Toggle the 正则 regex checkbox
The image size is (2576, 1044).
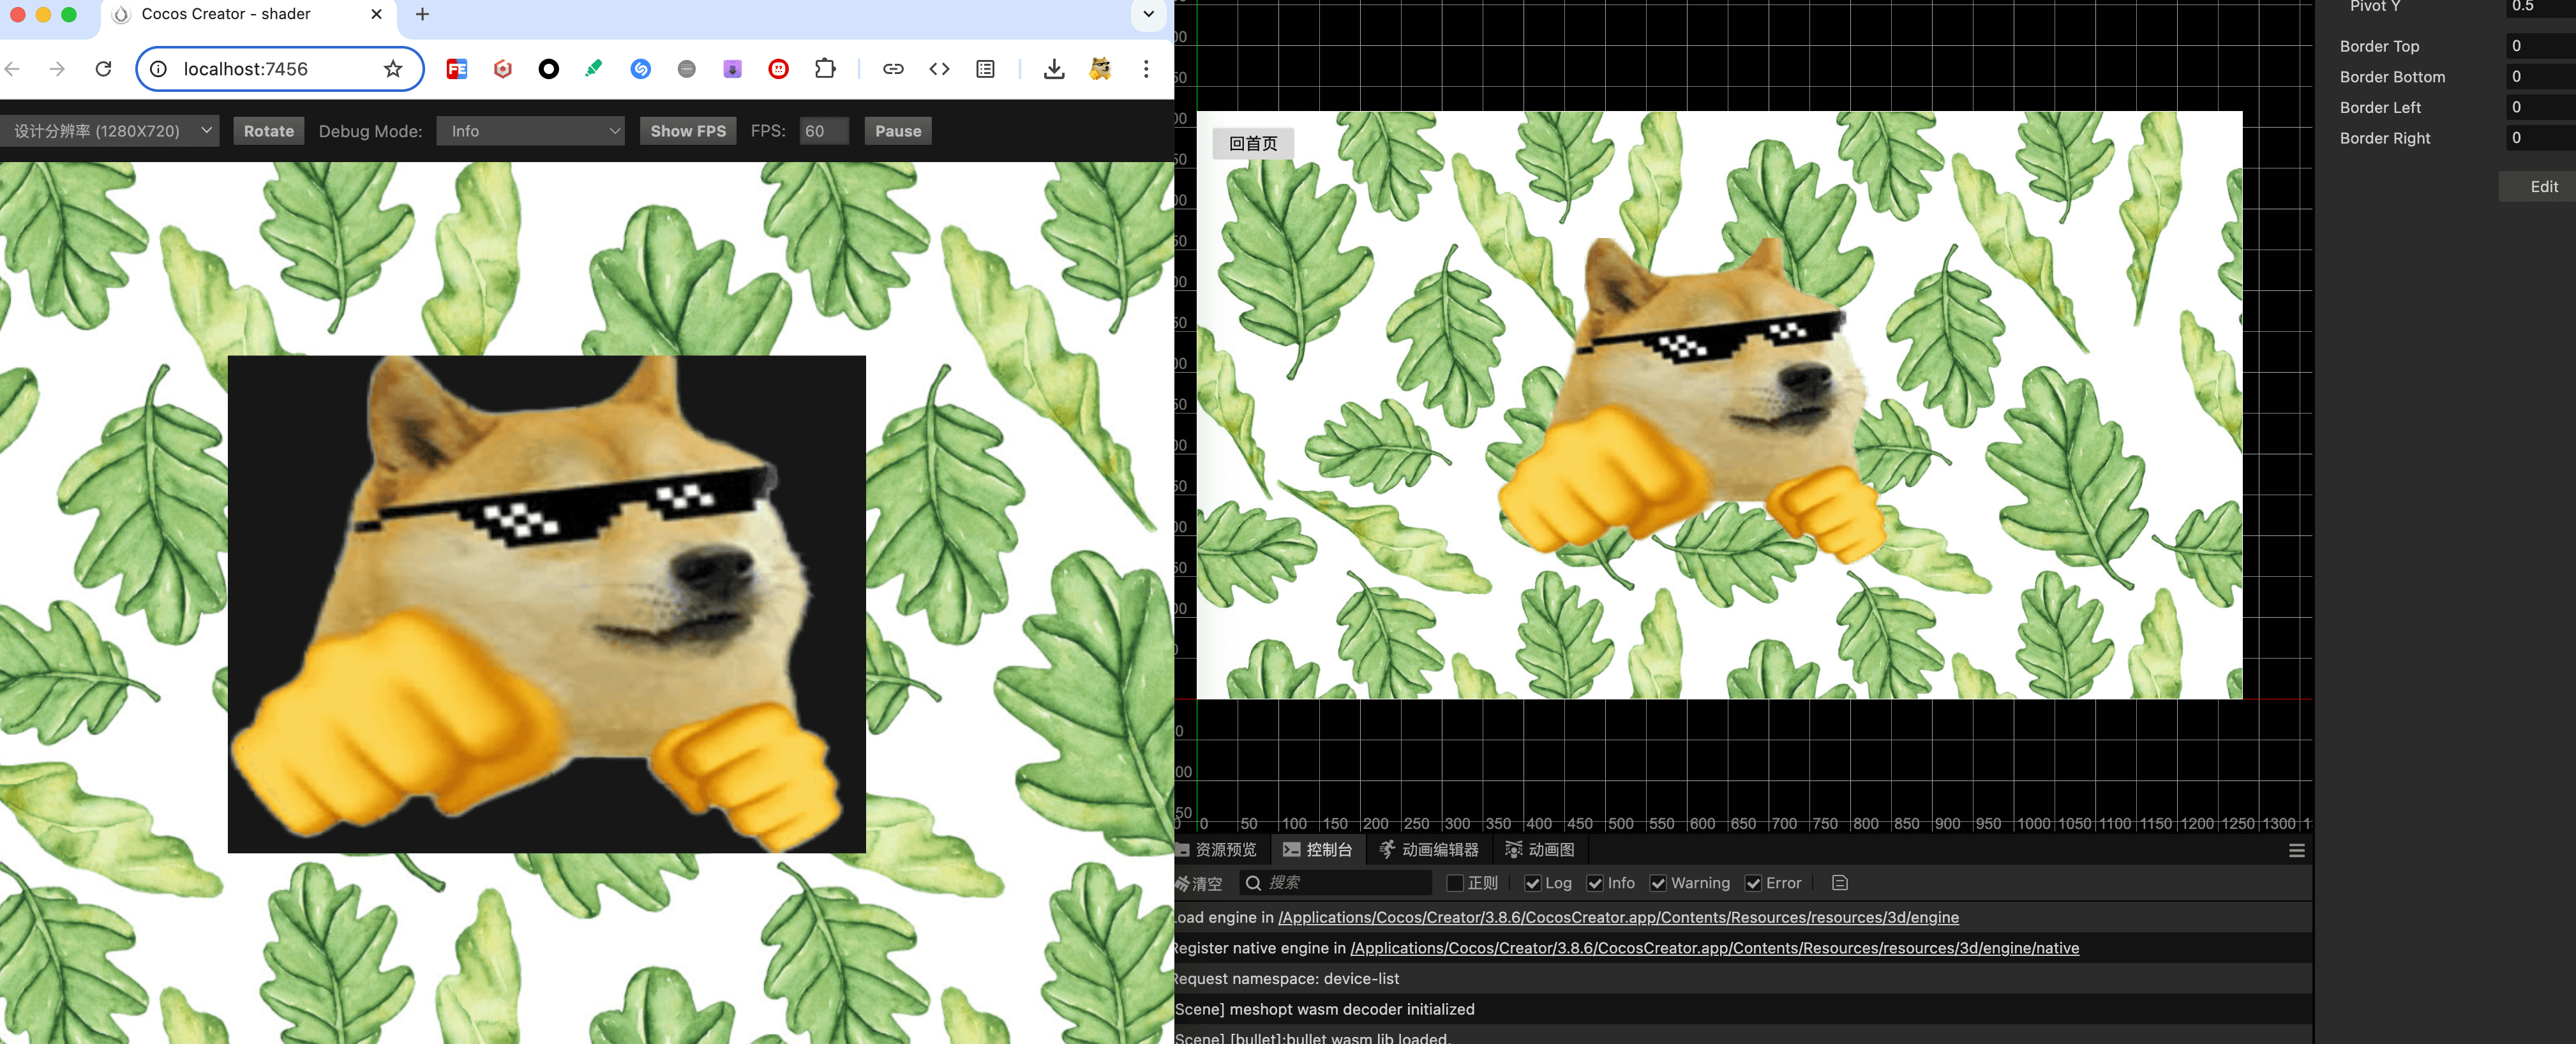tap(1455, 883)
